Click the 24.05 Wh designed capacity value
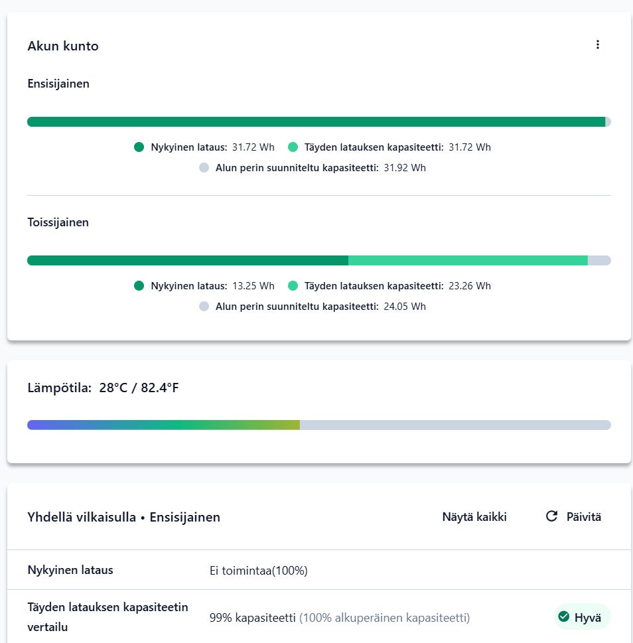The width and height of the screenshot is (633, 643). [x=405, y=307]
